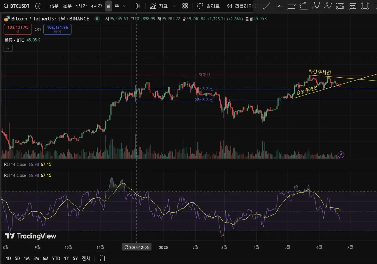377x264 pixels.
Task: Select the trend line drawing tool
Action: tap(266, 6)
